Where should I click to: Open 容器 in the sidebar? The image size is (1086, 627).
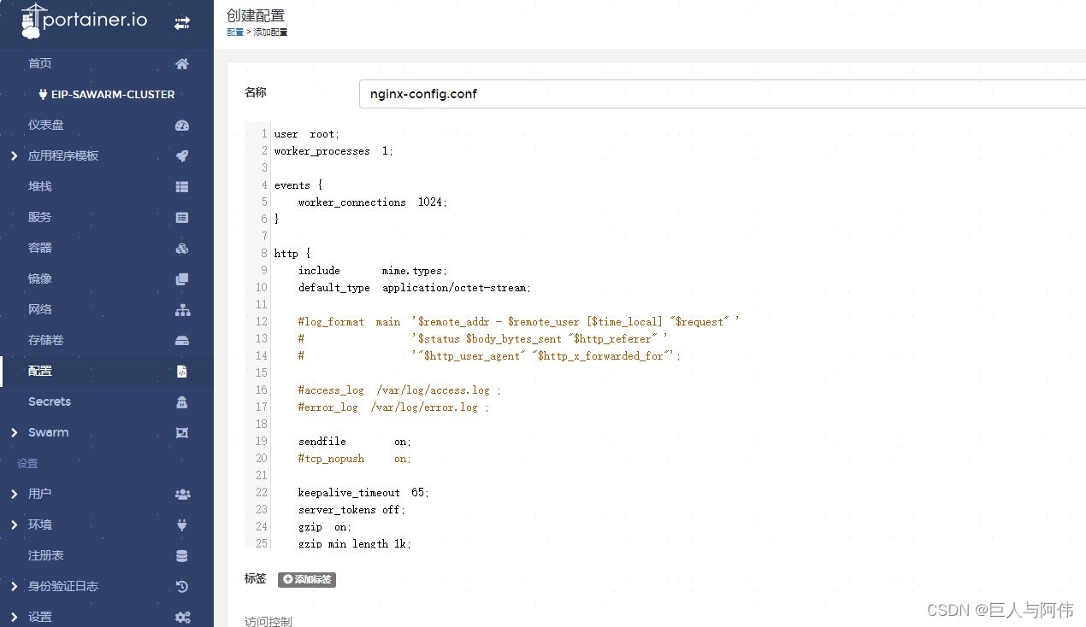(x=40, y=248)
